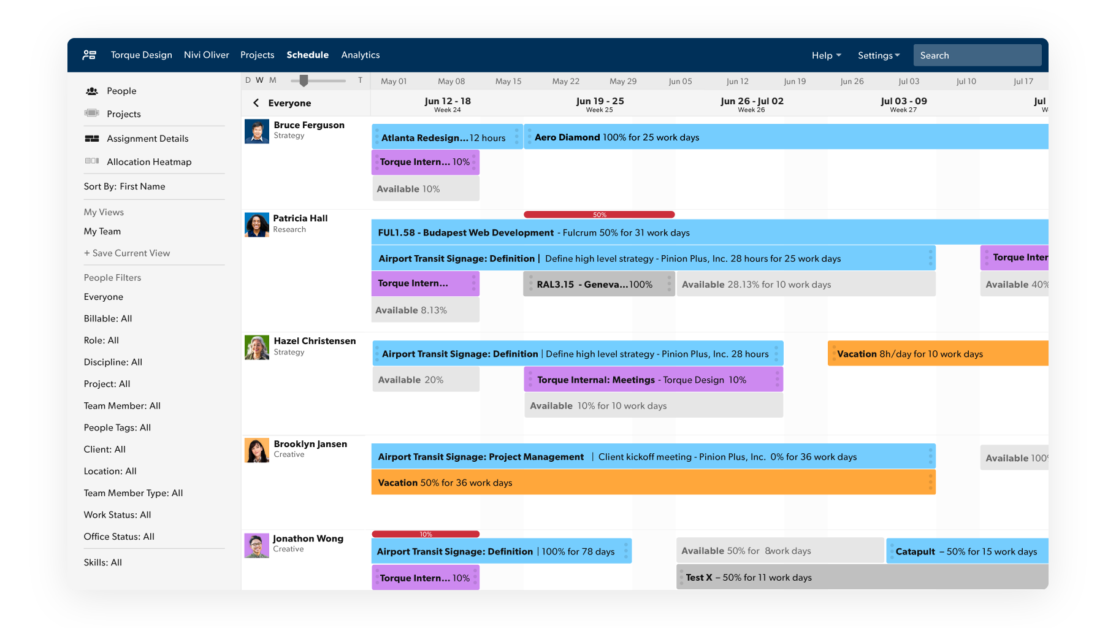
Task: Open Patricia Hall's profile photo
Action: tap(256, 224)
